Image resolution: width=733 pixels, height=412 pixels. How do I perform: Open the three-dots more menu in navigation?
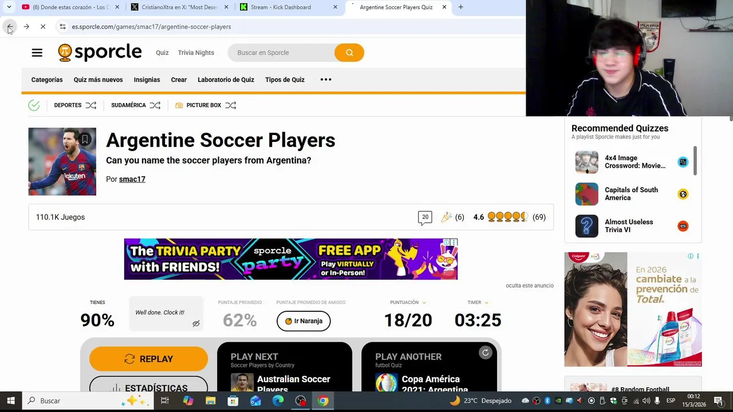coord(326,80)
